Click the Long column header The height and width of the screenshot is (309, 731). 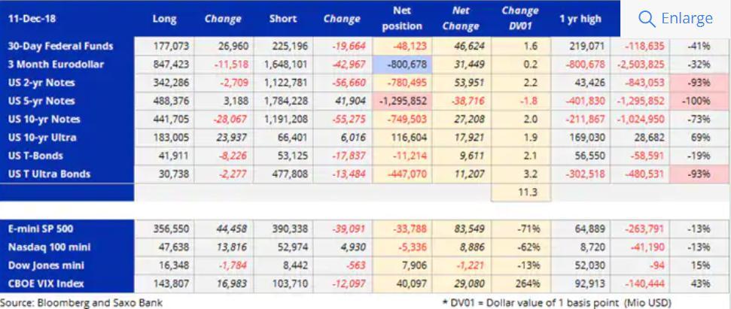click(x=164, y=19)
